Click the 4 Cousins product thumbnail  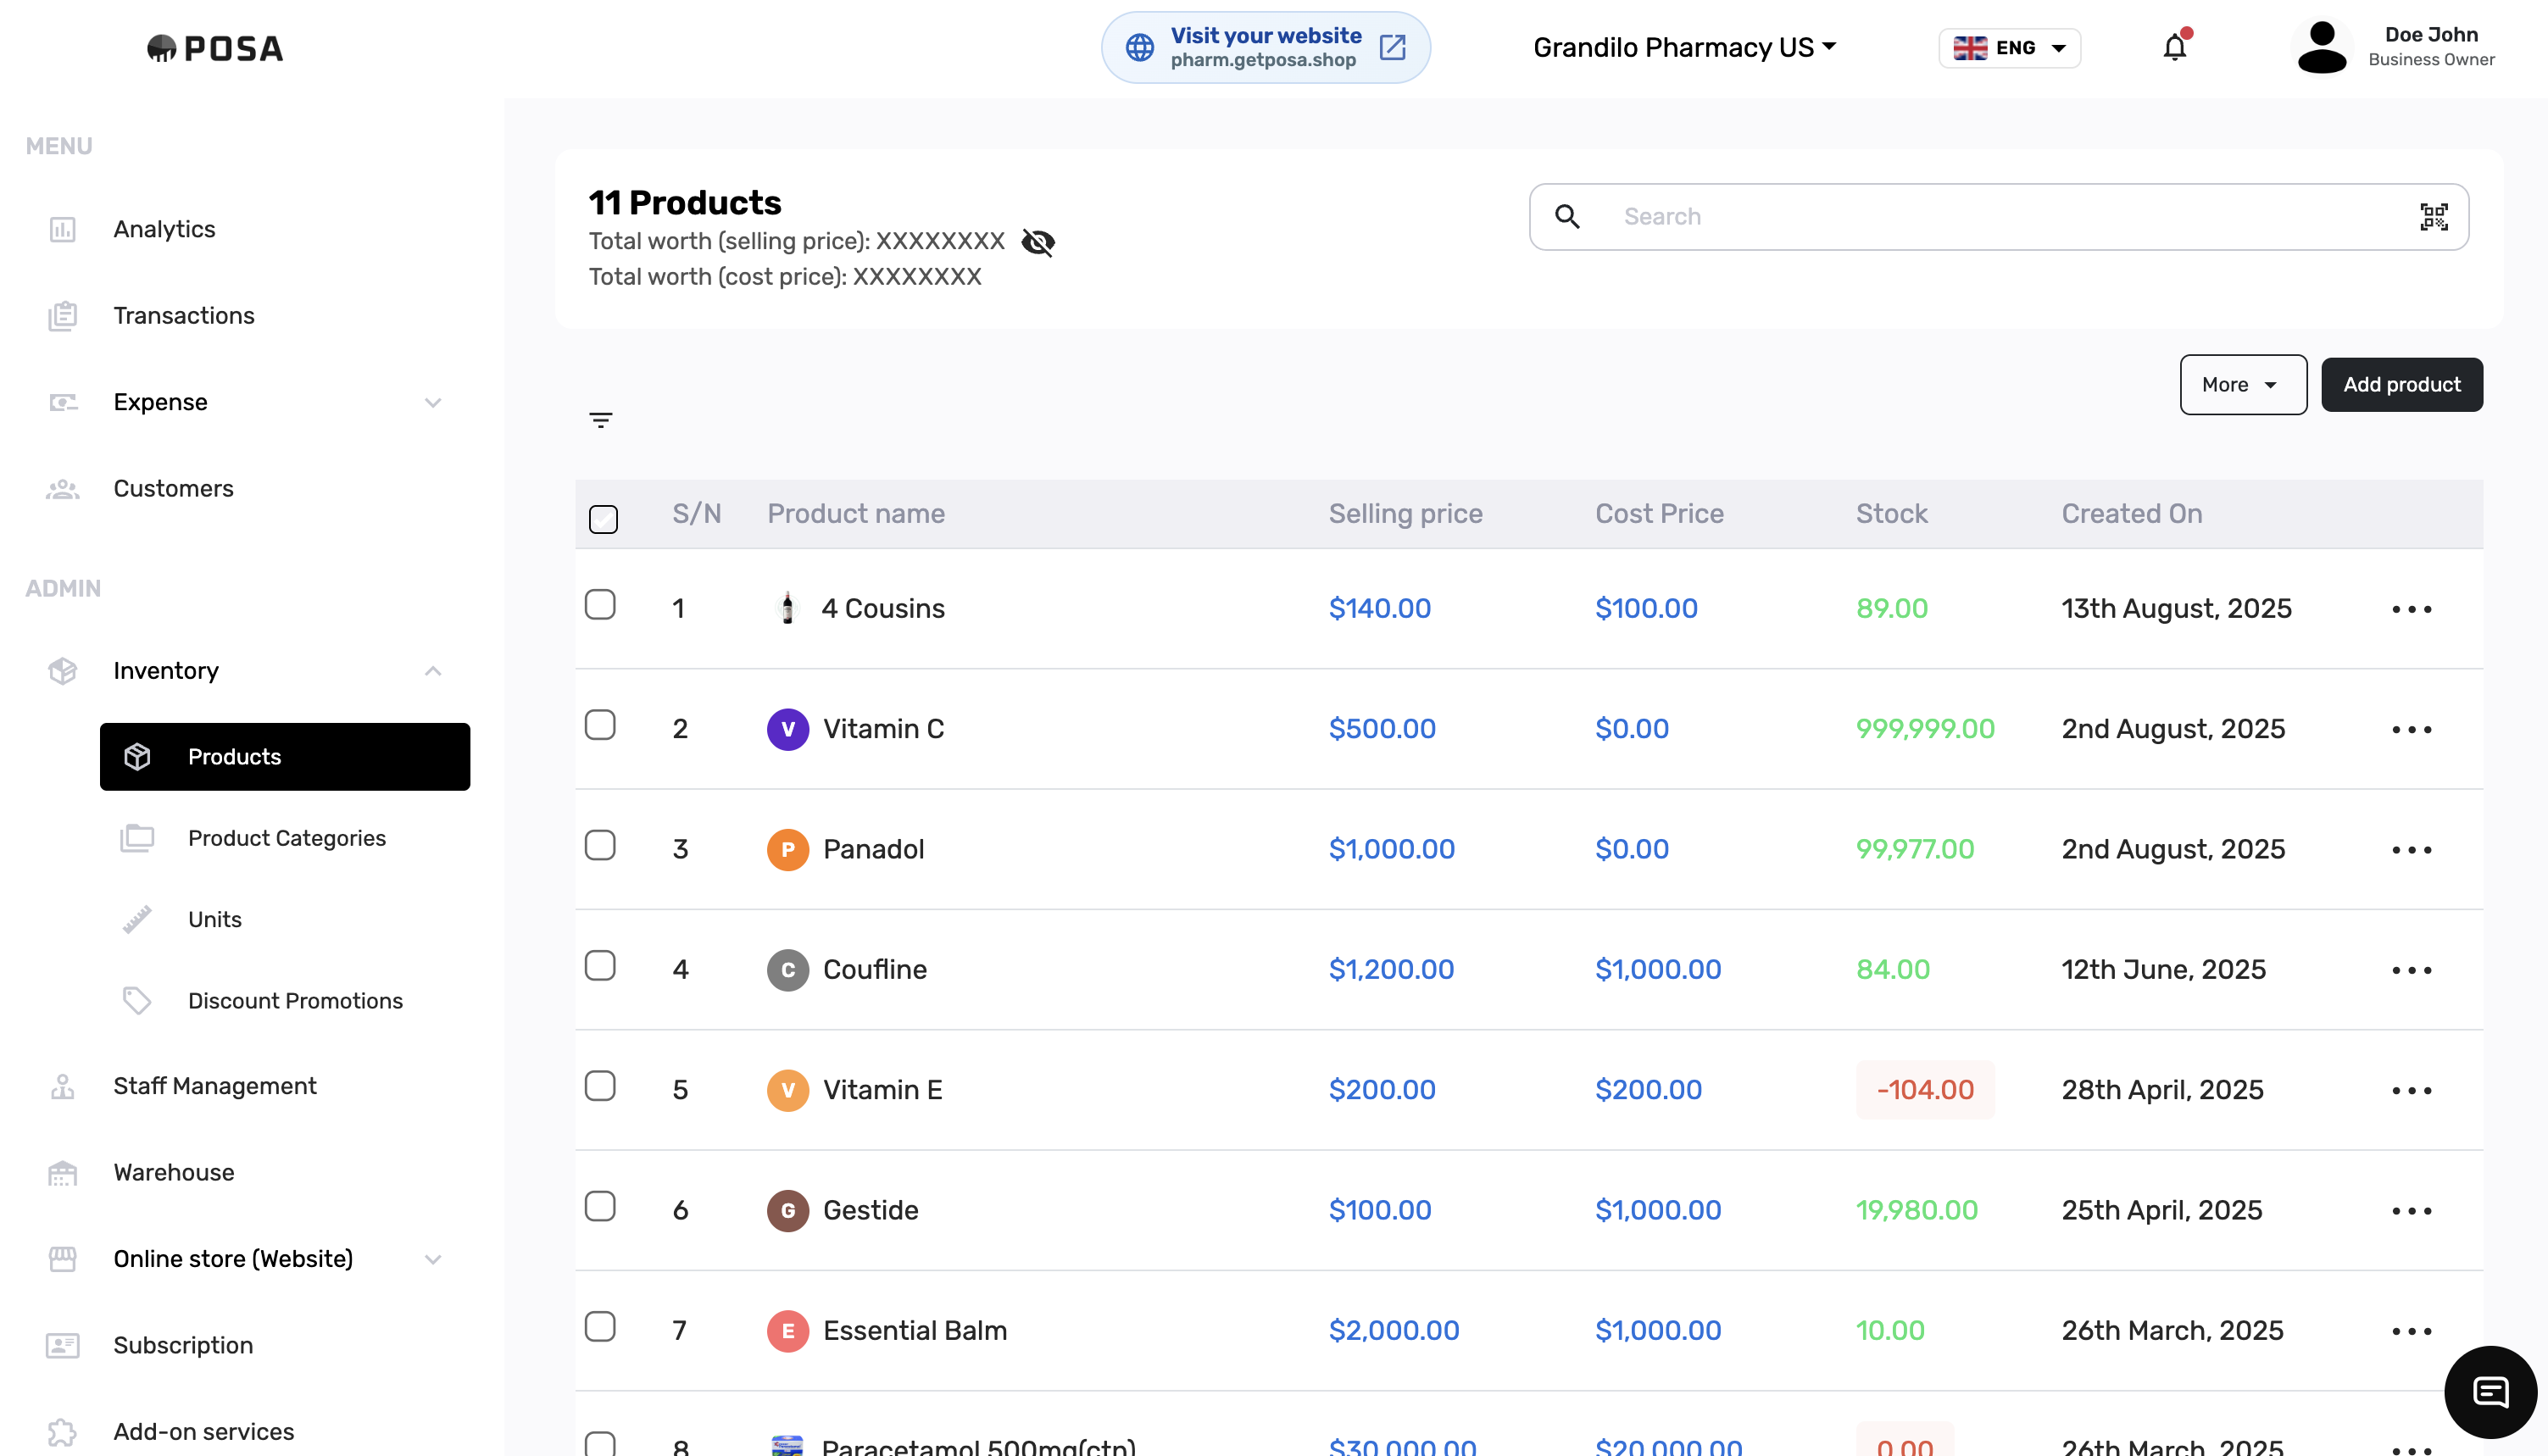click(x=787, y=608)
